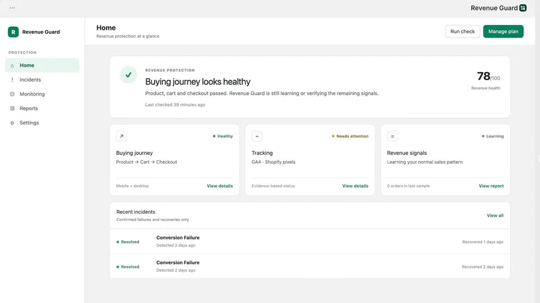This screenshot has height=303, width=540.
Task: Click the Mobile + desktop label
Action: point(132,186)
